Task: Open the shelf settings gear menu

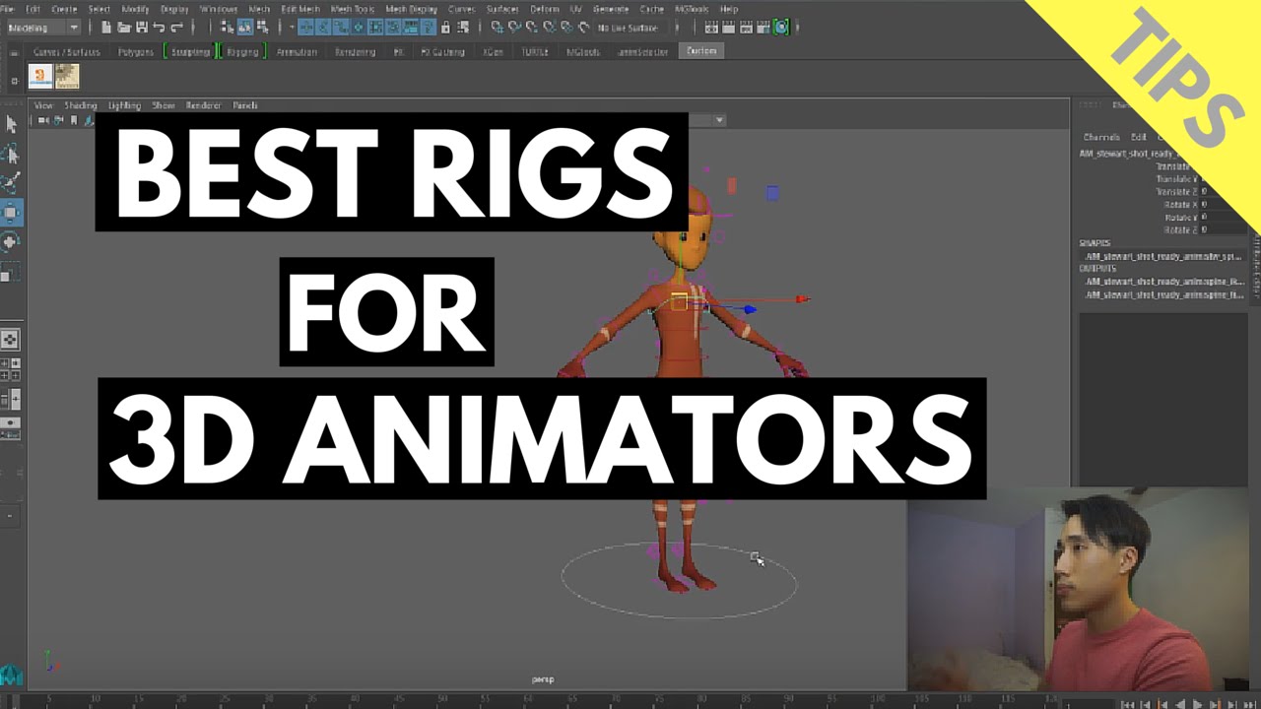Action: (15, 81)
